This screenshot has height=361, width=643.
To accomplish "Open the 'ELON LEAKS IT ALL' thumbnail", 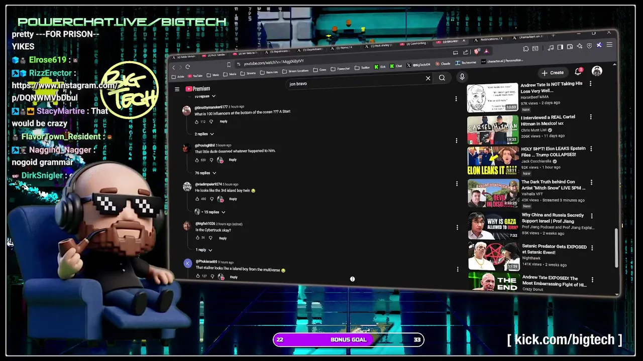I will click(493, 160).
